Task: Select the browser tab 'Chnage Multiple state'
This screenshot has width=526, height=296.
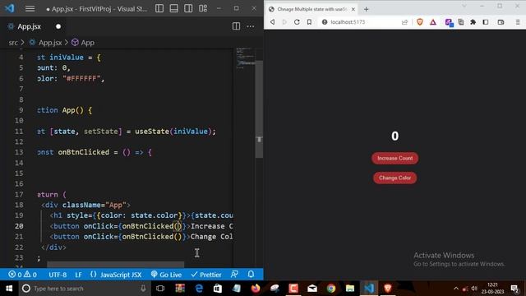Action: pos(312,9)
